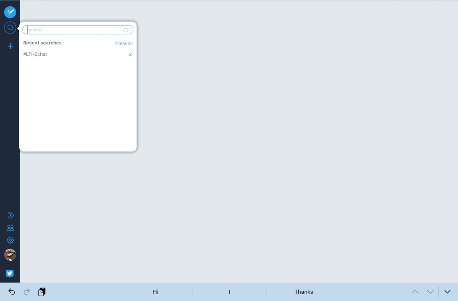Tap the paste clipboard icon
The height and width of the screenshot is (301, 458).
pos(42,292)
